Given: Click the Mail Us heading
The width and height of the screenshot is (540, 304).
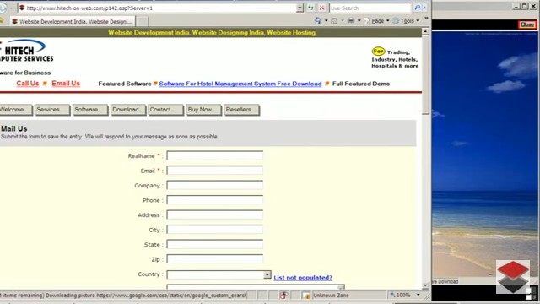Looking at the screenshot, I should pyautogui.click(x=14, y=128).
